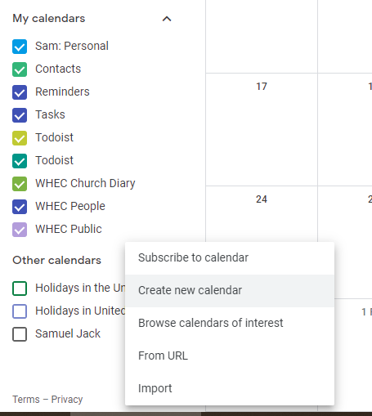
Task: Toggle the WHEC People calendar checkbox
Action: 20,207
